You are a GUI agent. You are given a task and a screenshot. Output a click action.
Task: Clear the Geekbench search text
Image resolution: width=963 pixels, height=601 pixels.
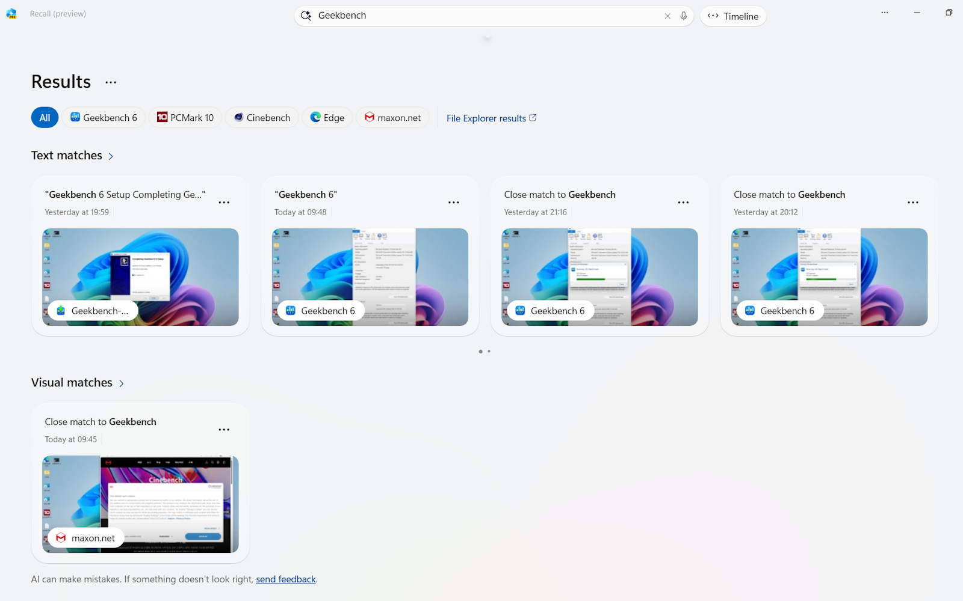[667, 16]
